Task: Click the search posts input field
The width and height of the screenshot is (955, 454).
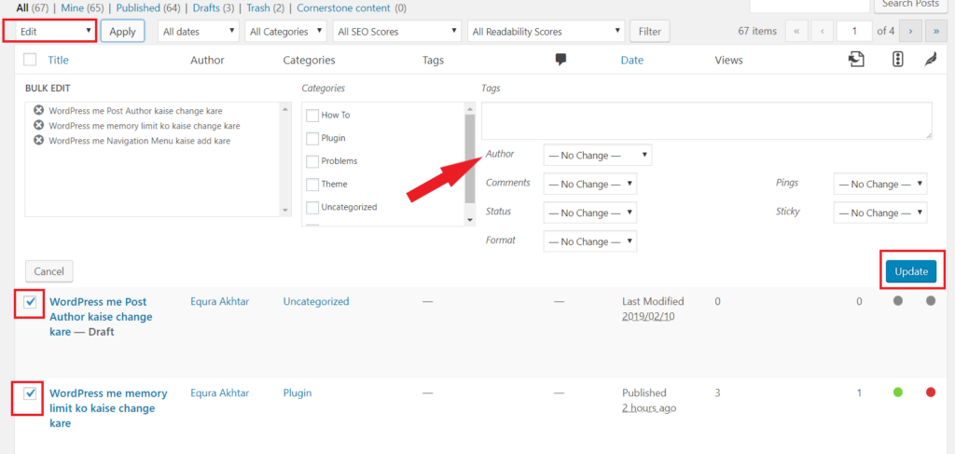Action: (810, 5)
